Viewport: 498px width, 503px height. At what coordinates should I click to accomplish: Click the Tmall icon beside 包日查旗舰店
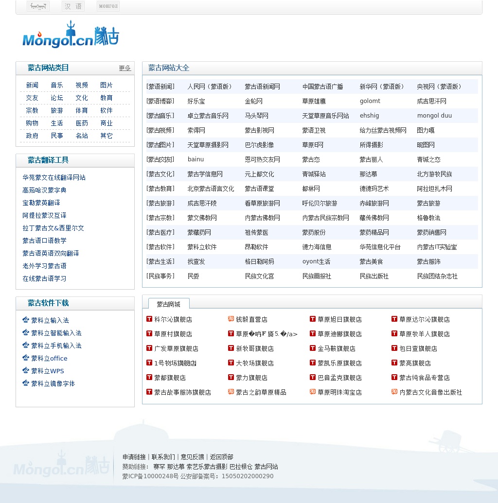pos(394,348)
